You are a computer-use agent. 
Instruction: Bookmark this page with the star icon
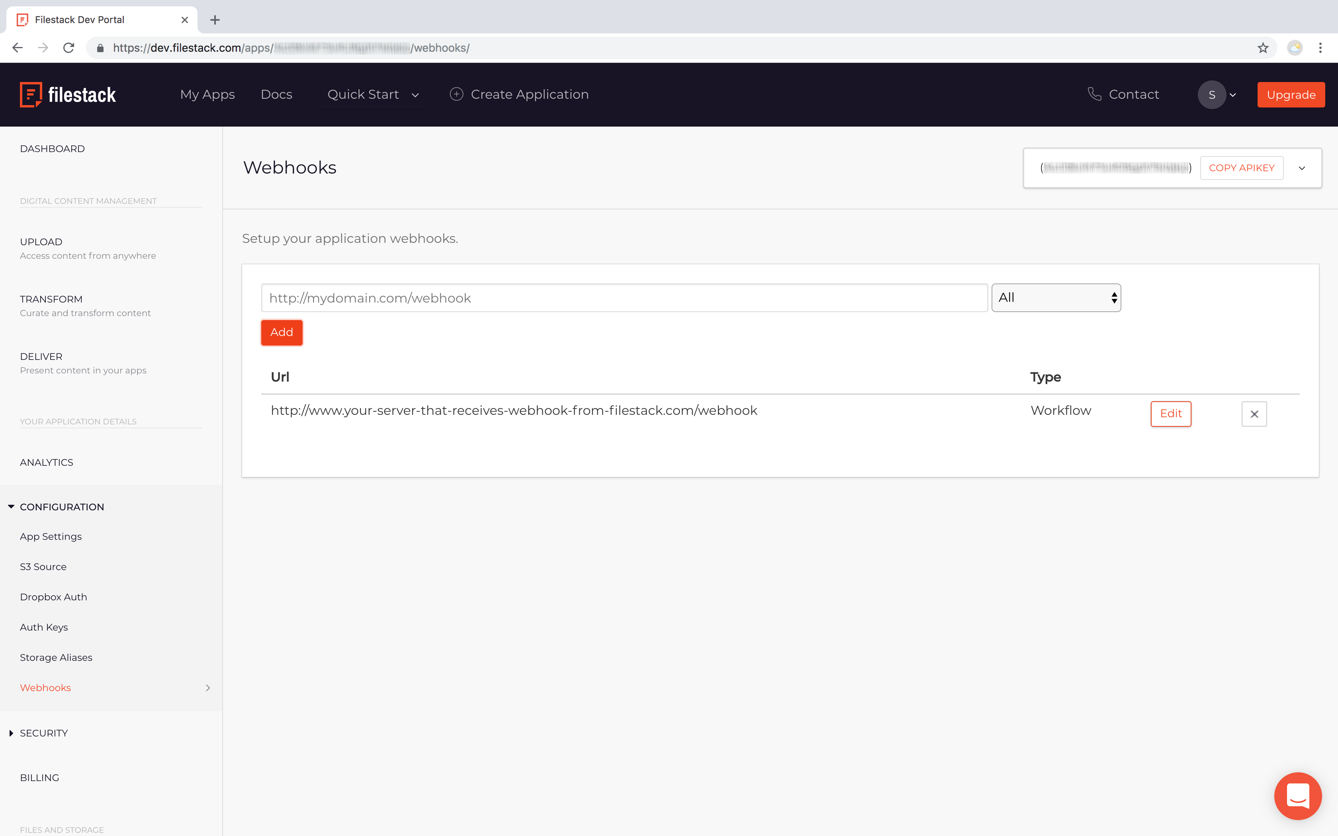point(1263,48)
